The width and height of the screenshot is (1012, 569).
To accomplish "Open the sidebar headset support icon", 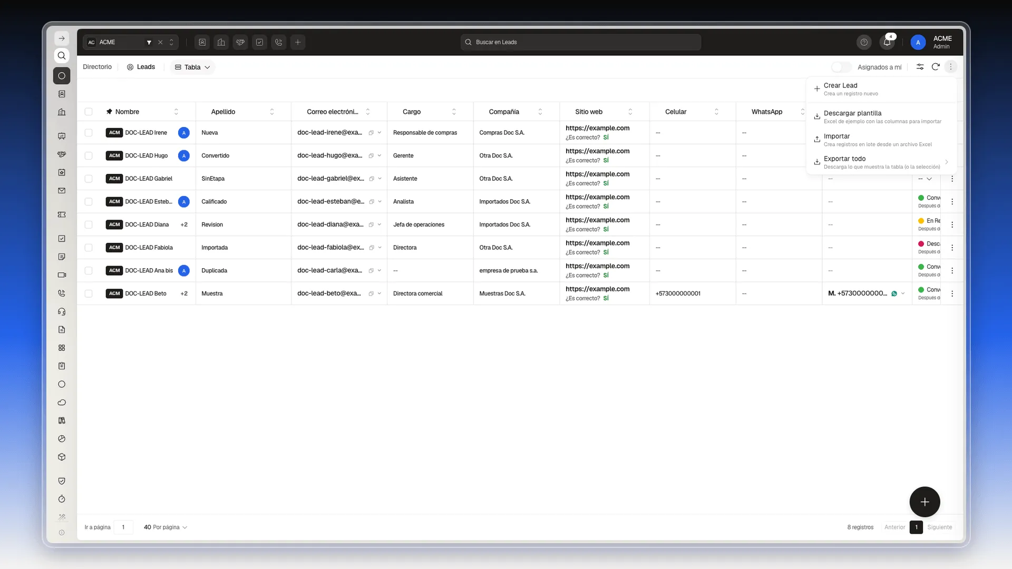I will (x=62, y=311).
